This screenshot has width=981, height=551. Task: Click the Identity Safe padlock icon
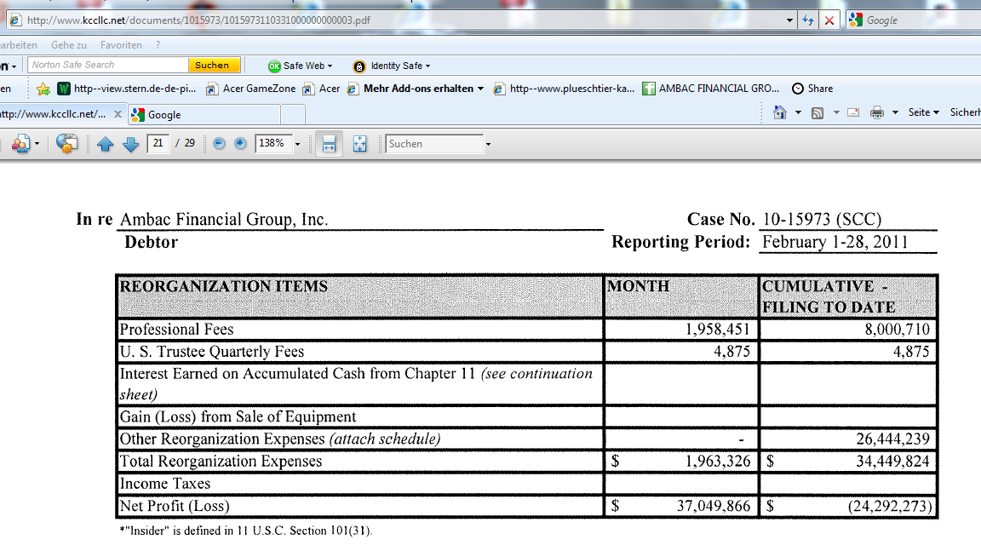click(359, 66)
